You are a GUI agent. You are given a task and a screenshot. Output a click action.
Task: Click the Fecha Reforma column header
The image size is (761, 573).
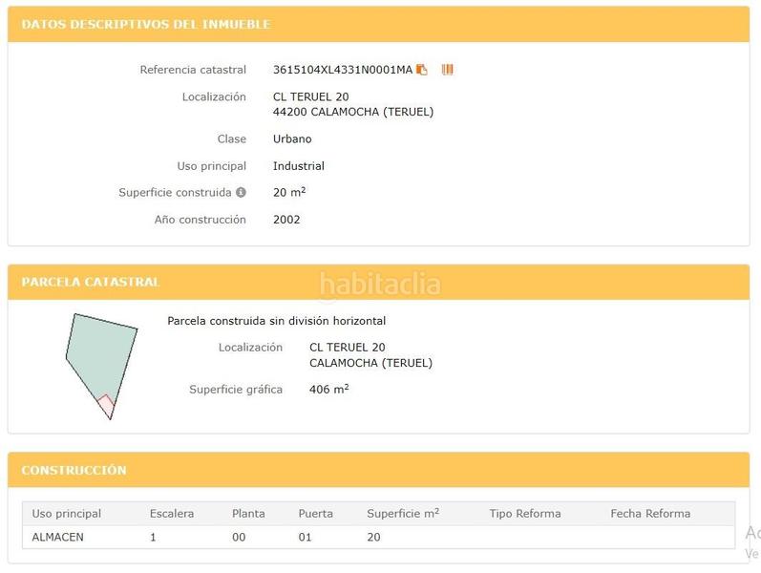pyautogui.click(x=650, y=513)
